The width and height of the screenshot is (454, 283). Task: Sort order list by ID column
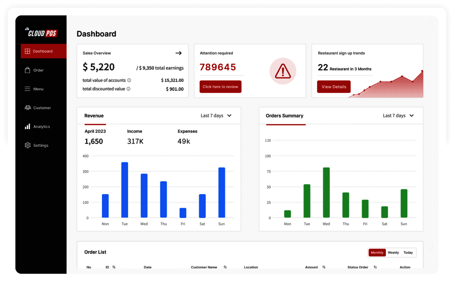pos(114,267)
